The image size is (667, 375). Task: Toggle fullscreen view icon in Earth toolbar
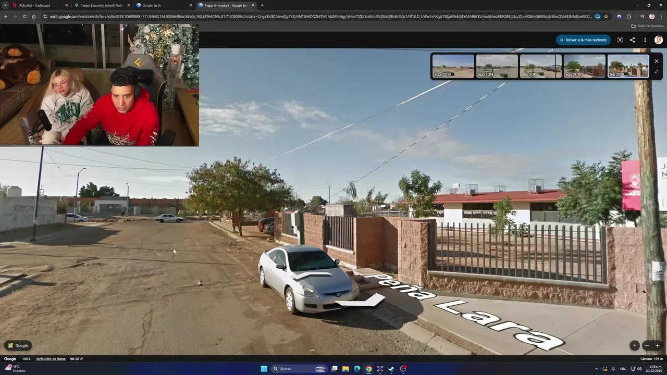[620, 40]
